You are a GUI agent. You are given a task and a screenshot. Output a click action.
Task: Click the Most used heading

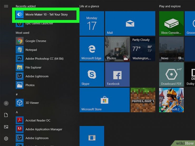22,33
